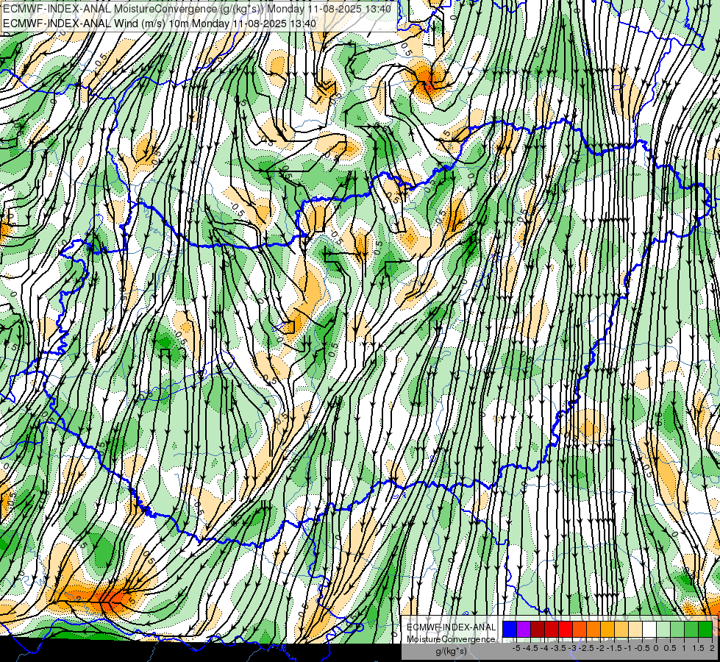Click the legend tick label -2
This screenshot has width=720, height=662.
(600, 648)
